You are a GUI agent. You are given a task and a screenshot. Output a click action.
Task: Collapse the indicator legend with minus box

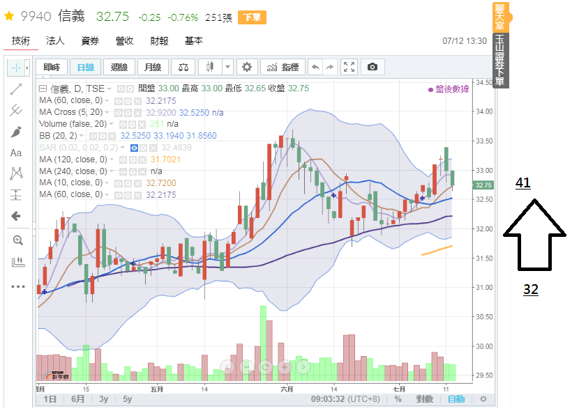coord(43,88)
